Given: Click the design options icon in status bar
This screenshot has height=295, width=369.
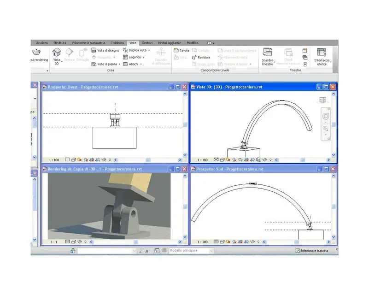Looking at the screenshot, I should tap(157, 251).
